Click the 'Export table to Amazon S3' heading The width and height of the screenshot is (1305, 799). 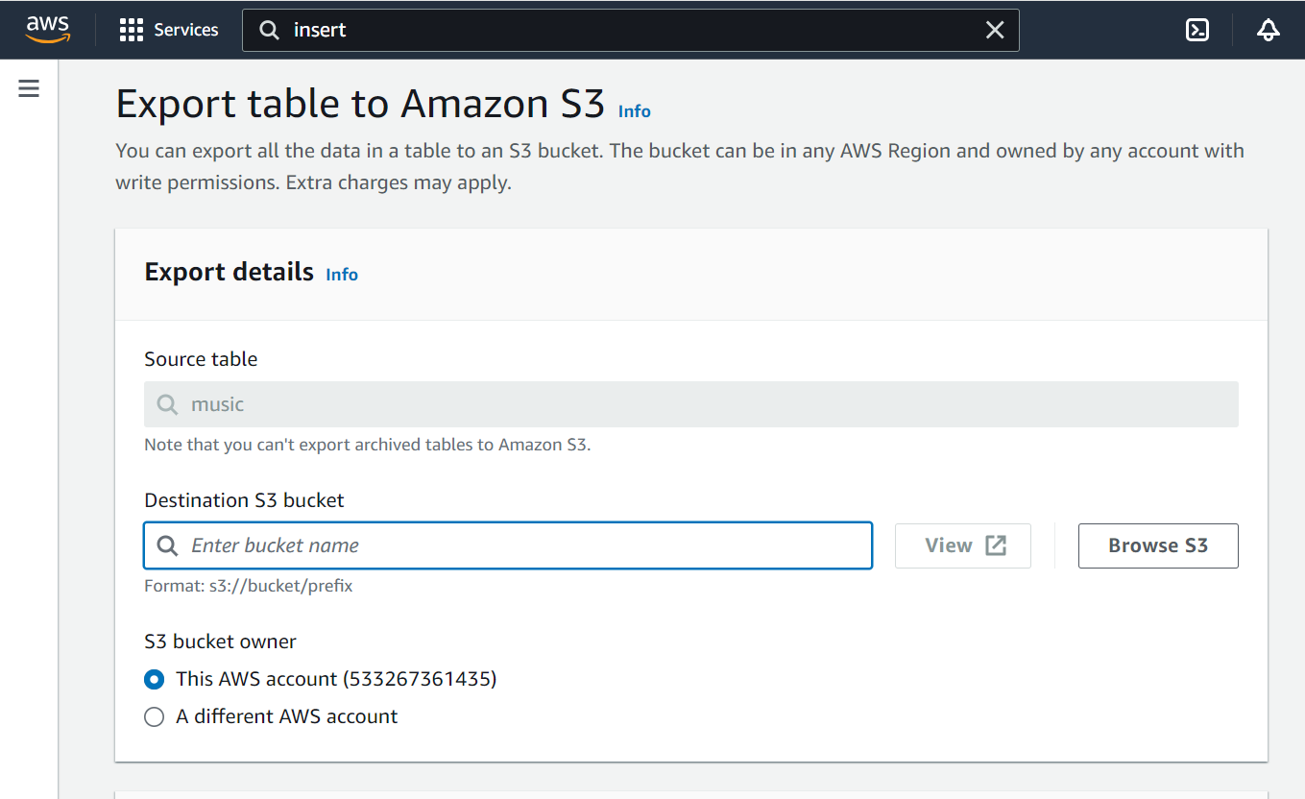click(361, 104)
